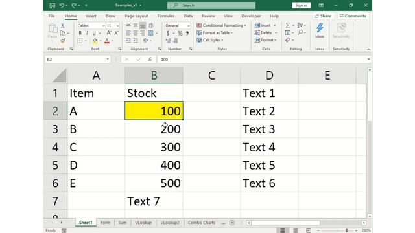
Task: Click the Cut scissors icon
Action: click(63, 26)
